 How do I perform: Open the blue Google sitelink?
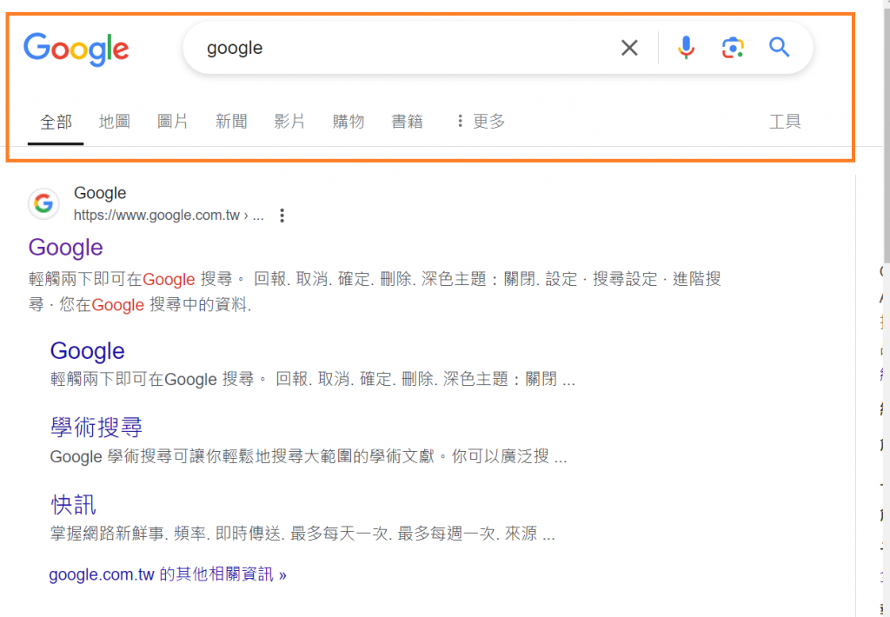[88, 351]
